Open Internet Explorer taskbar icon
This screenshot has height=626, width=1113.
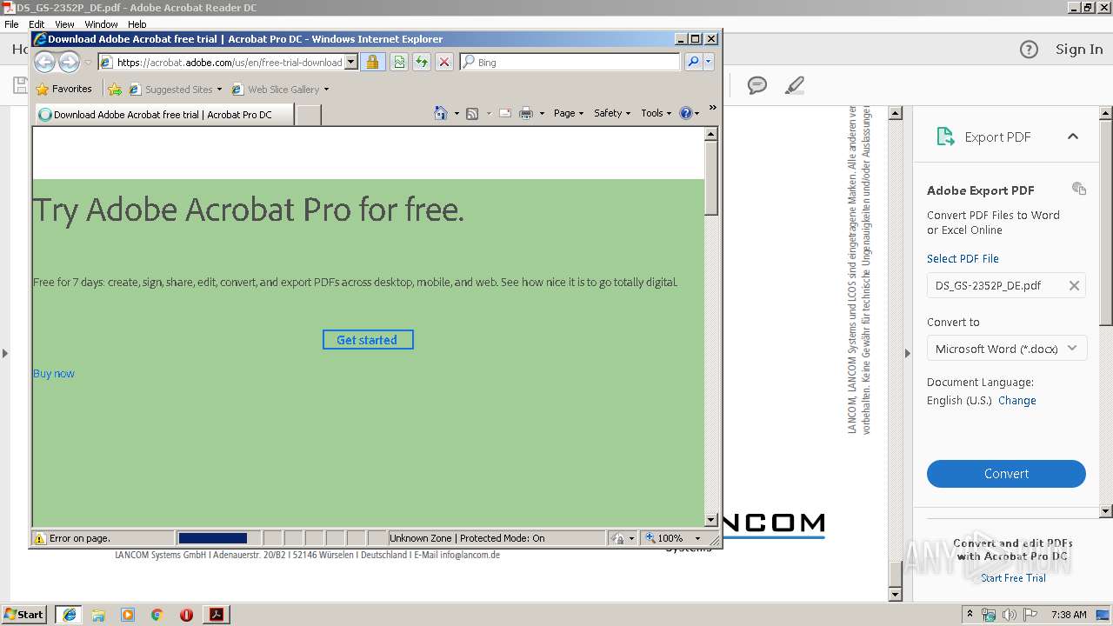(69, 615)
